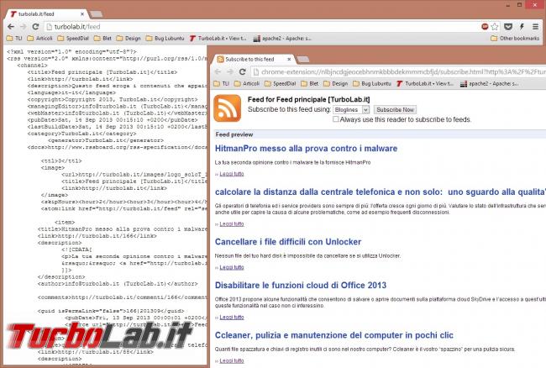
Task: Open the Articoli bookmark folder in the rear window
Action: 40,39
